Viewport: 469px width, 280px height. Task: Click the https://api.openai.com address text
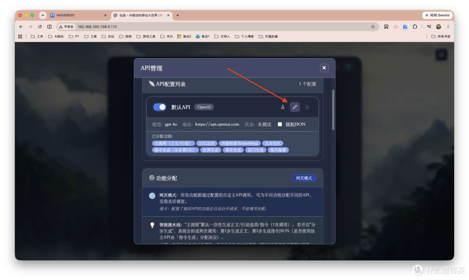217,124
